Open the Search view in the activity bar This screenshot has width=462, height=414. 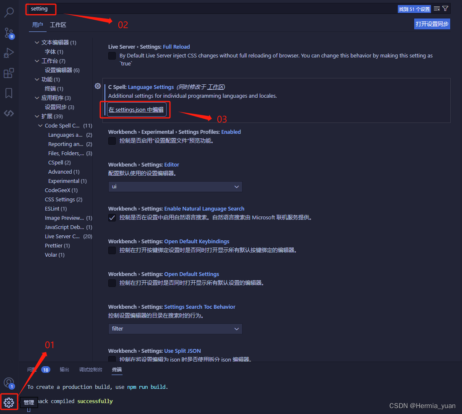[9, 12]
